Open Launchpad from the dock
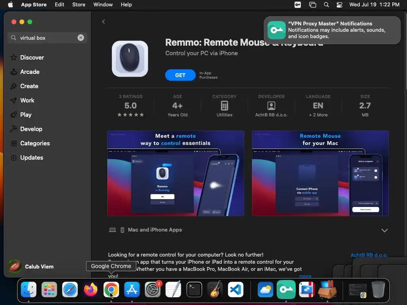This screenshot has height=305, width=407. (49, 290)
